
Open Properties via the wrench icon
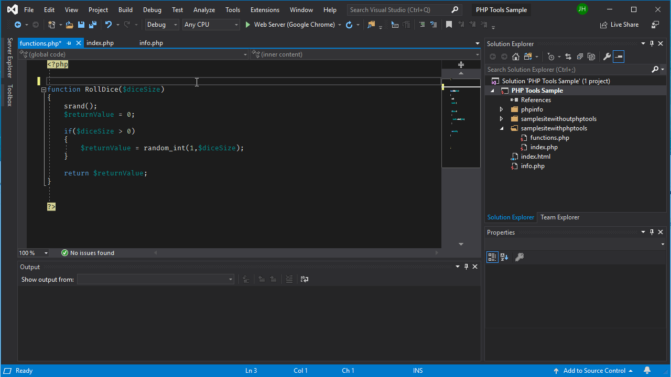607,57
